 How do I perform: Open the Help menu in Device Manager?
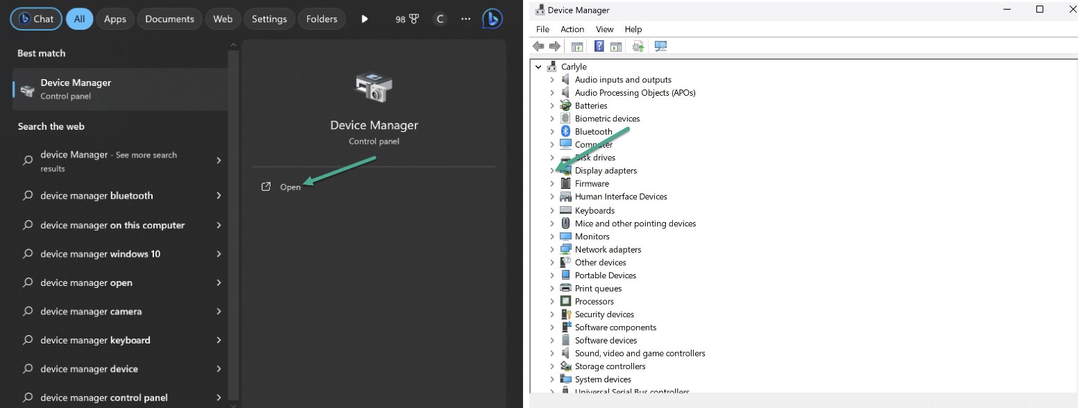[x=633, y=29]
